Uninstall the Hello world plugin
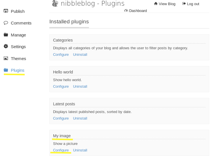 80,87
